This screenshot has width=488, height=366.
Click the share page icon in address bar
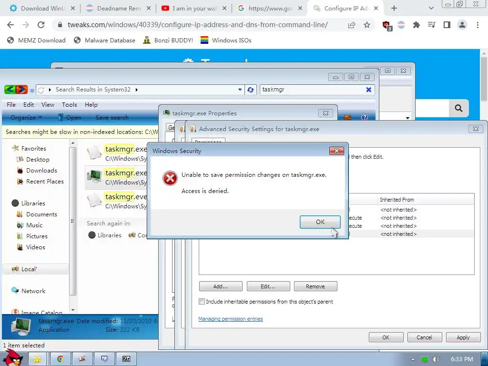pyautogui.click(x=352, y=25)
